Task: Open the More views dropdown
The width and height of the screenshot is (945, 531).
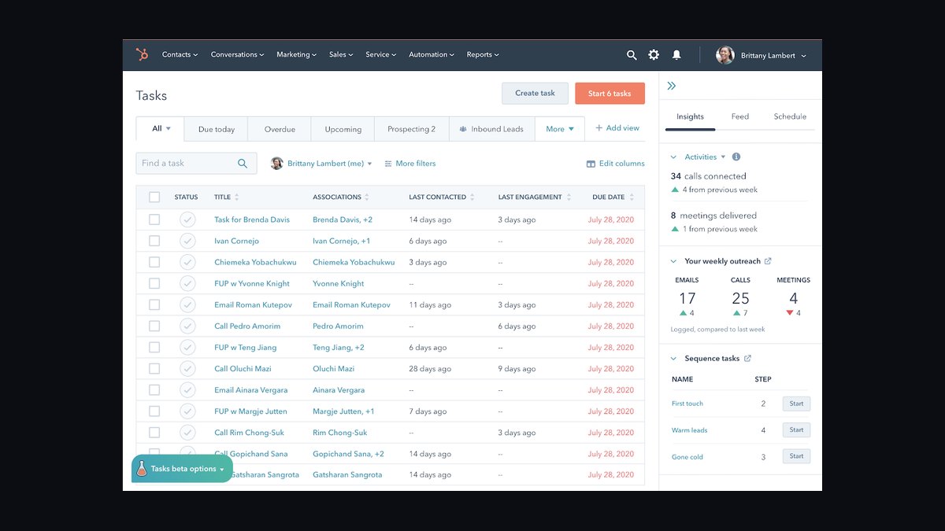Action: click(560, 129)
